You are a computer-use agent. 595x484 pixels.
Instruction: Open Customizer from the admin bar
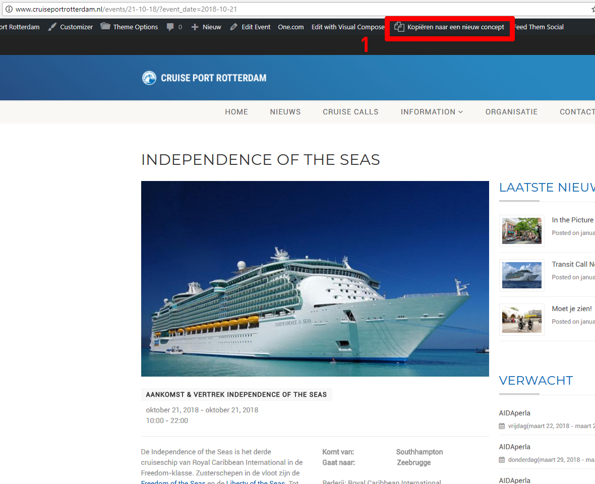76,27
